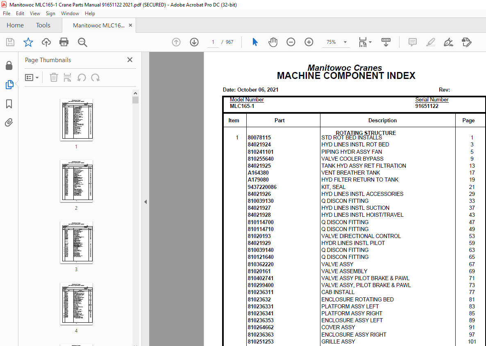Viewport: 486px width, 346px height.
Task: Click serial number 91651122
Action: pyautogui.click(x=427, y=106)
